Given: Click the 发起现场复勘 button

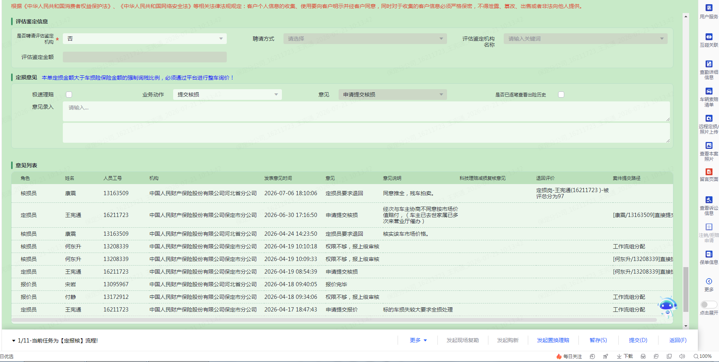Looking at the screenshot, I should click(462, 340).
